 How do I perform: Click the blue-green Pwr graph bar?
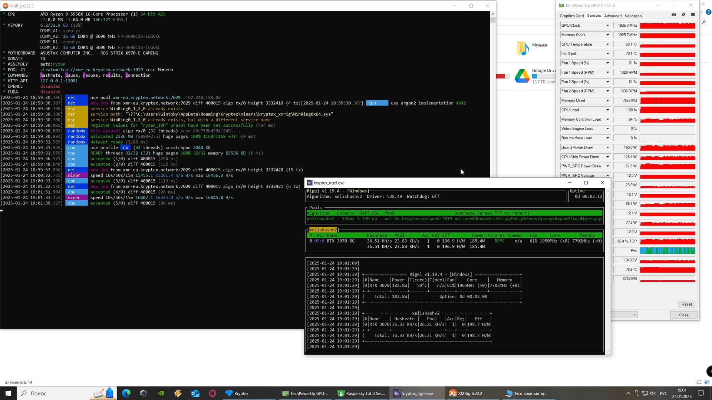667,251
